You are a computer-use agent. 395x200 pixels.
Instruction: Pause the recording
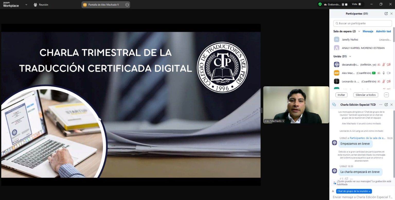(x=343, y=4)
